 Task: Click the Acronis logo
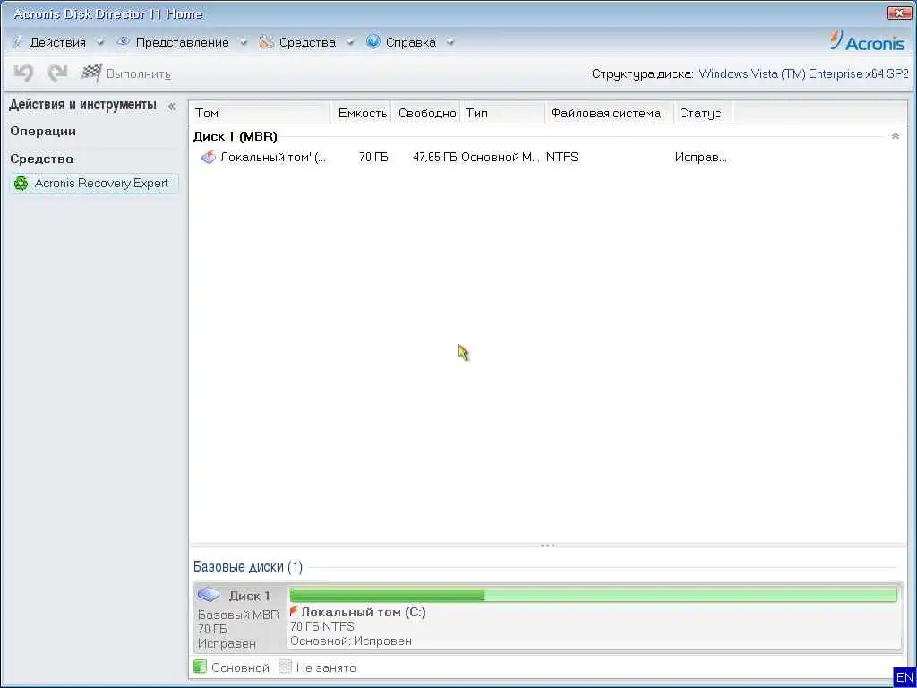867,41
